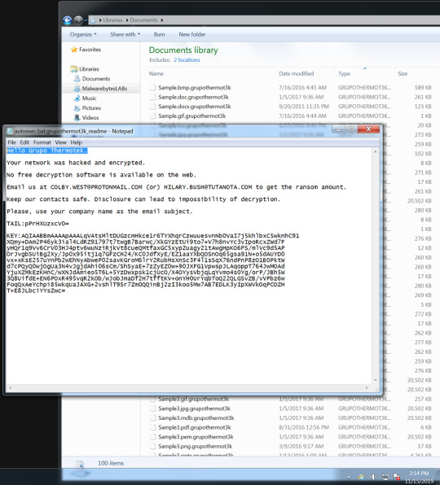
Task: Open Notepad File menu
Action: 11,142
